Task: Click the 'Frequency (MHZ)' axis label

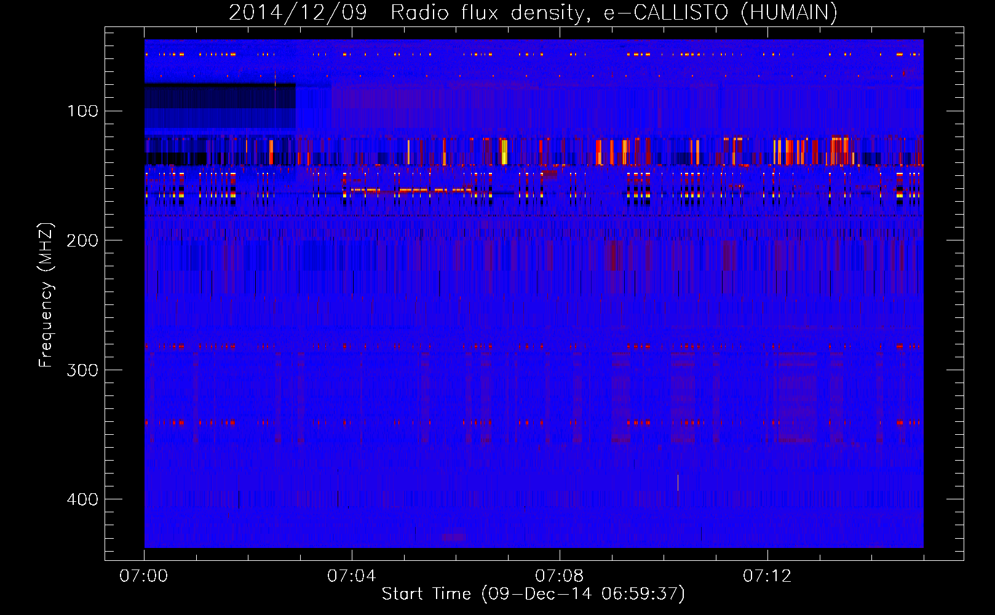Action: (46, 295)
